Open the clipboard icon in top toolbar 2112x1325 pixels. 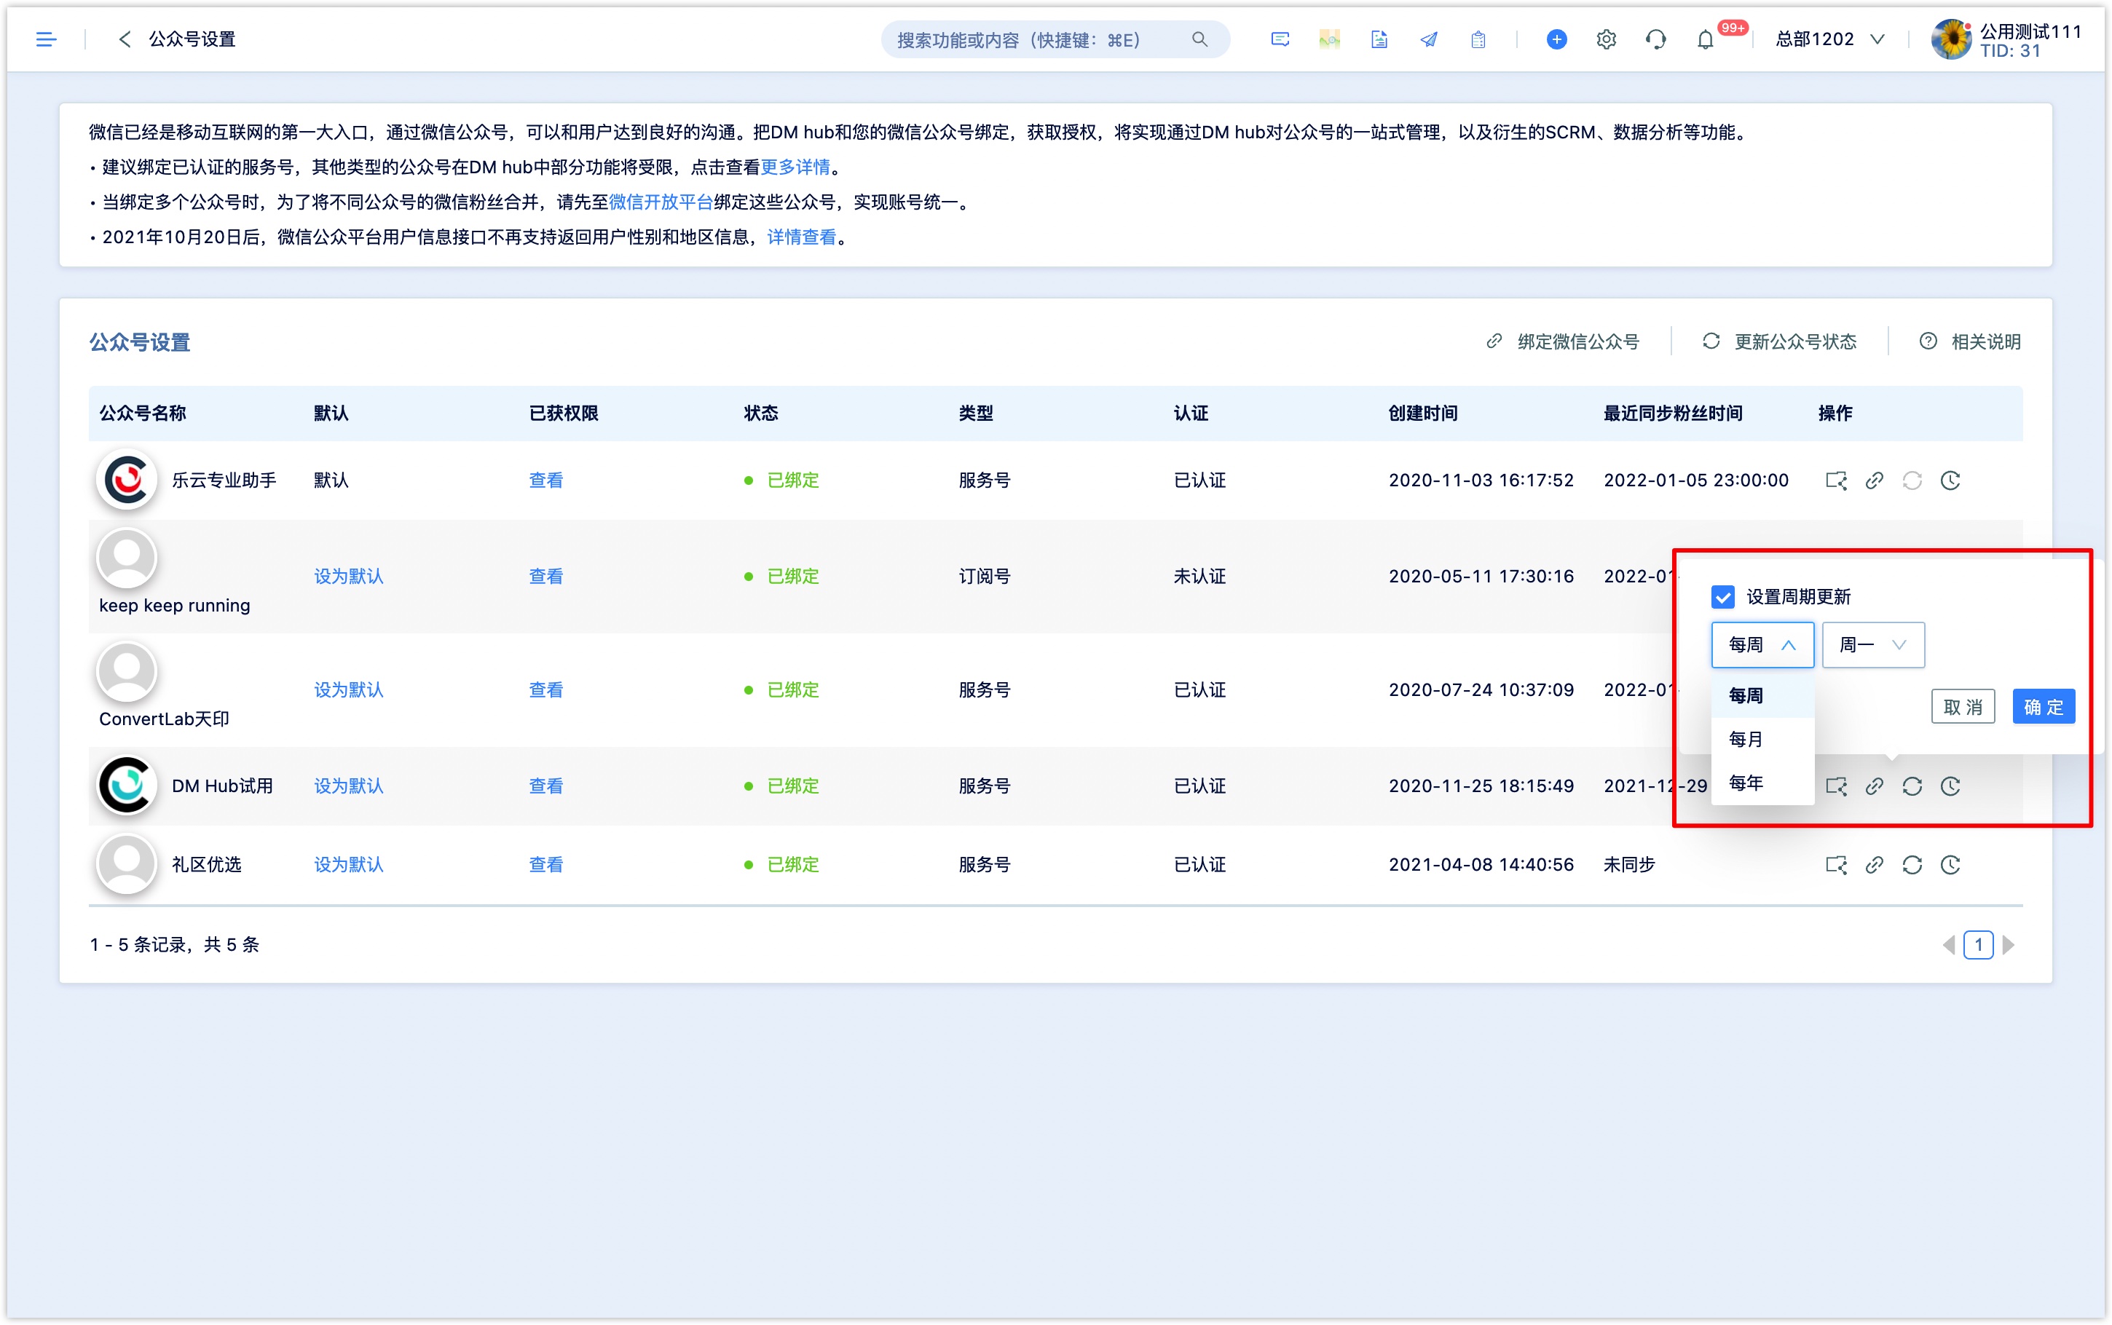click(x=1478, y=39)
